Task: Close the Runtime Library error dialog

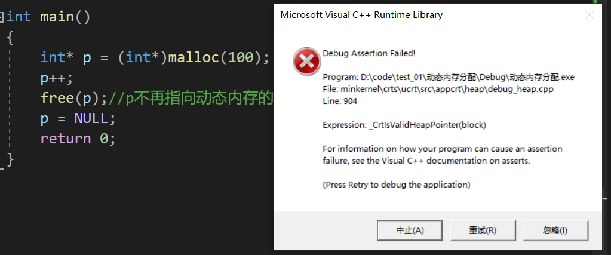Action: pos(589,15)
